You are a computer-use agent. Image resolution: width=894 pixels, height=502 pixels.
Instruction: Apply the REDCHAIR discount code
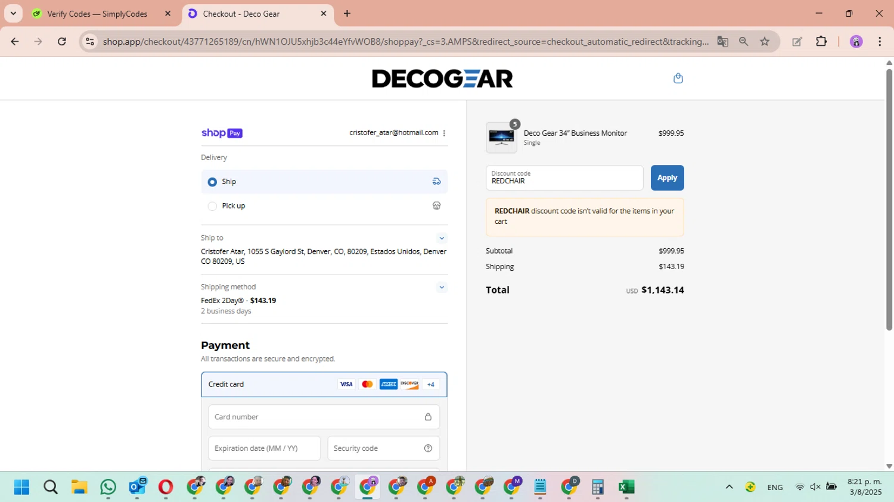pyautogui.click(x=667, y=177)
